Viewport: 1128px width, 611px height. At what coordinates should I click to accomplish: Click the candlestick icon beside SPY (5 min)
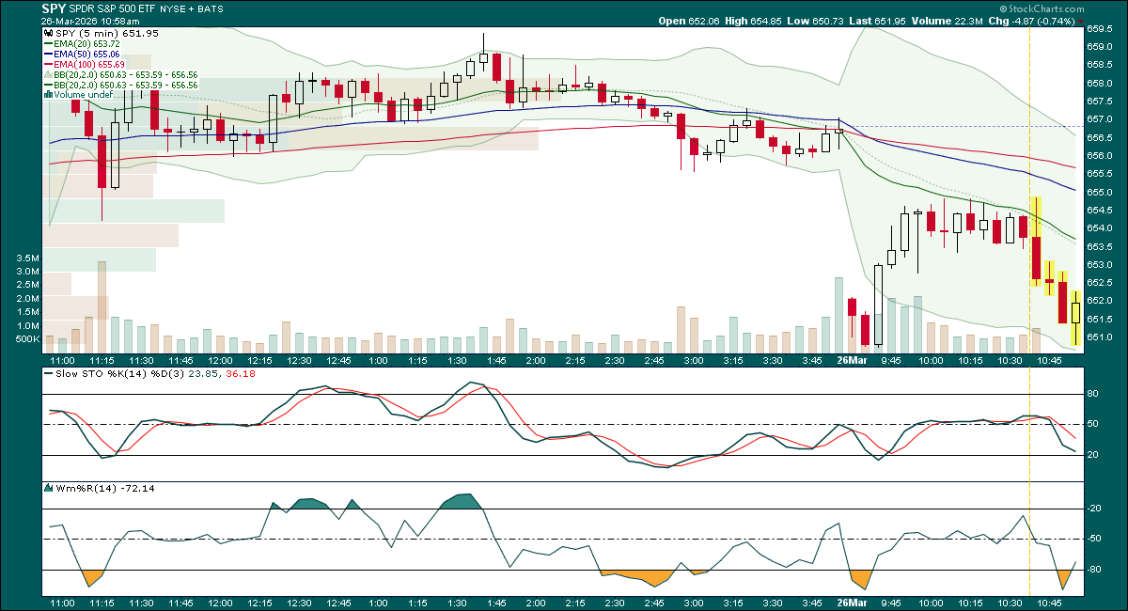(x=47, y=33)
